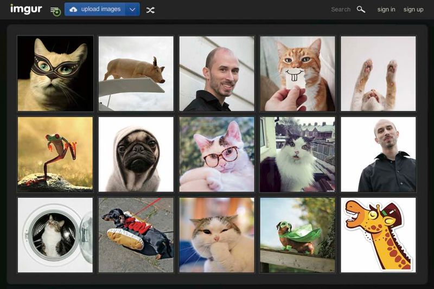The image size is (434, 289).
Task: Open the dachshund in hot dog costume image
Action: pyautogui.click(x=136, y=235)
